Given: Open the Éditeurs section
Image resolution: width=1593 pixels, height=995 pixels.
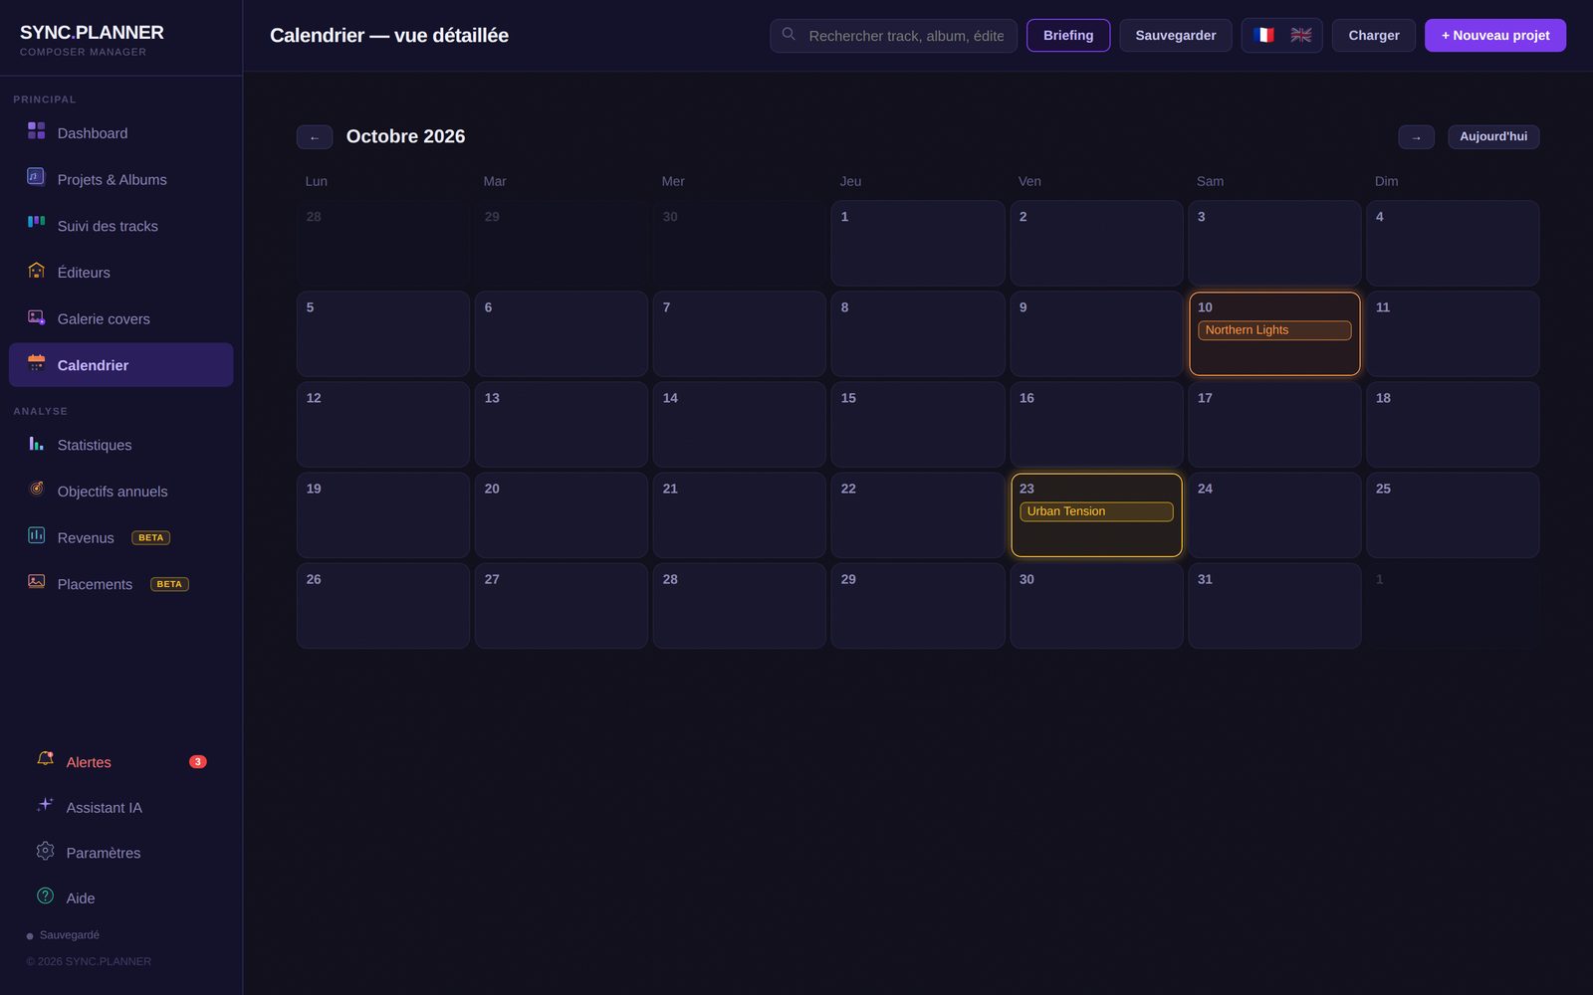Looking at the screenshot, I should [121, 273].
